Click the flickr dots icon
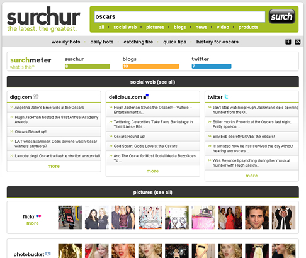Image resolution: width=306 pixels, height=258 pixels. pos(38,216)
